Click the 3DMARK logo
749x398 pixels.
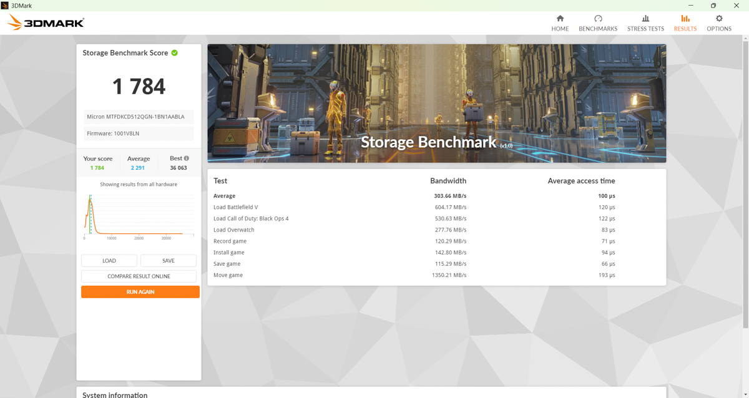(45, 22)
